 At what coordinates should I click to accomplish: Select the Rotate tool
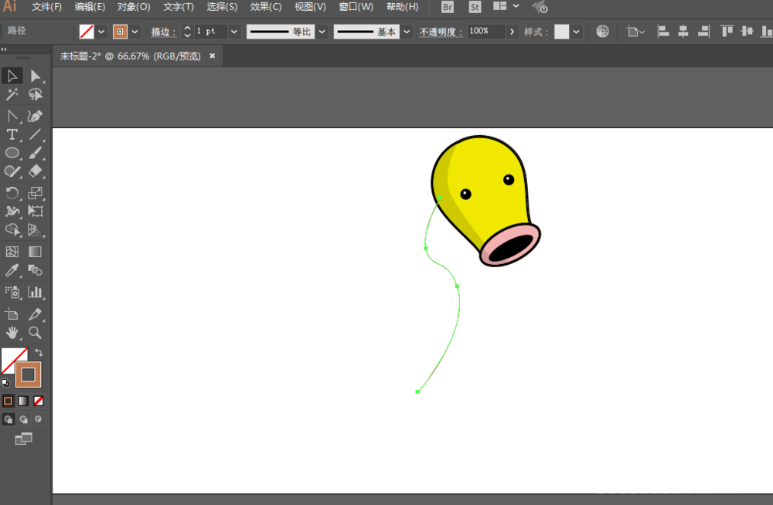point(12,193)
